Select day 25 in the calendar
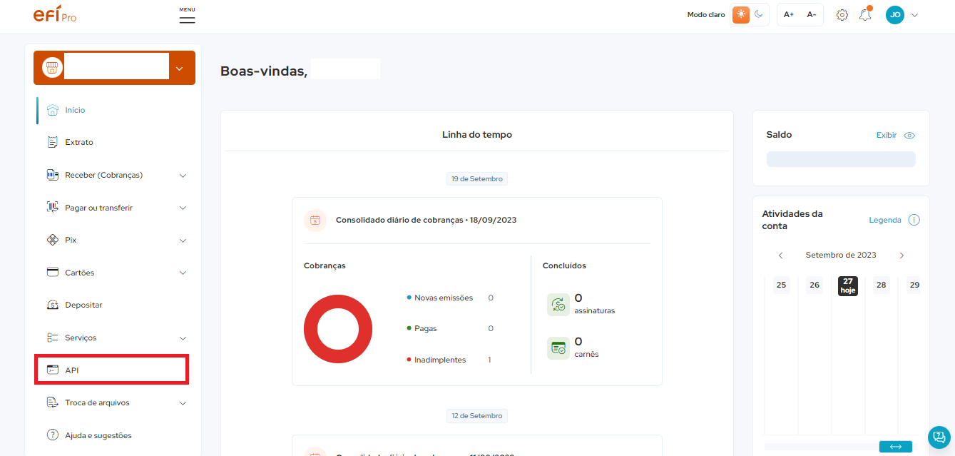The image size is (955, 456). coord(781,285)
